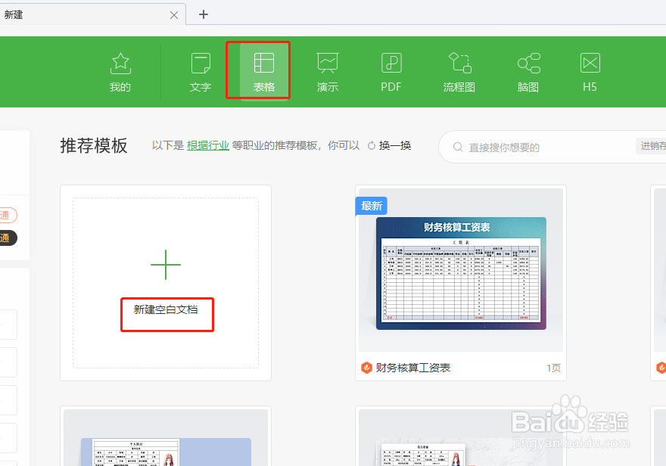Select the 文字 document icon

pos(200,70)
